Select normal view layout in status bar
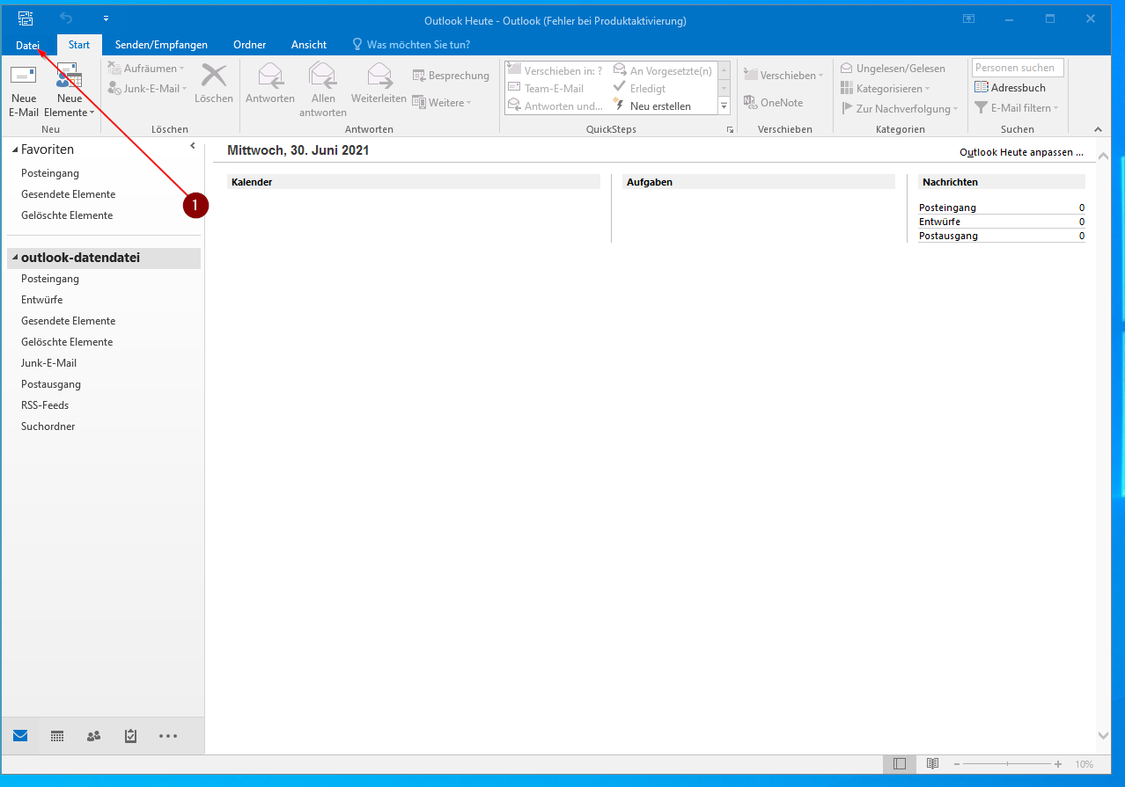This screenshot has height=787, width=1125. click(x=899, y=764)
